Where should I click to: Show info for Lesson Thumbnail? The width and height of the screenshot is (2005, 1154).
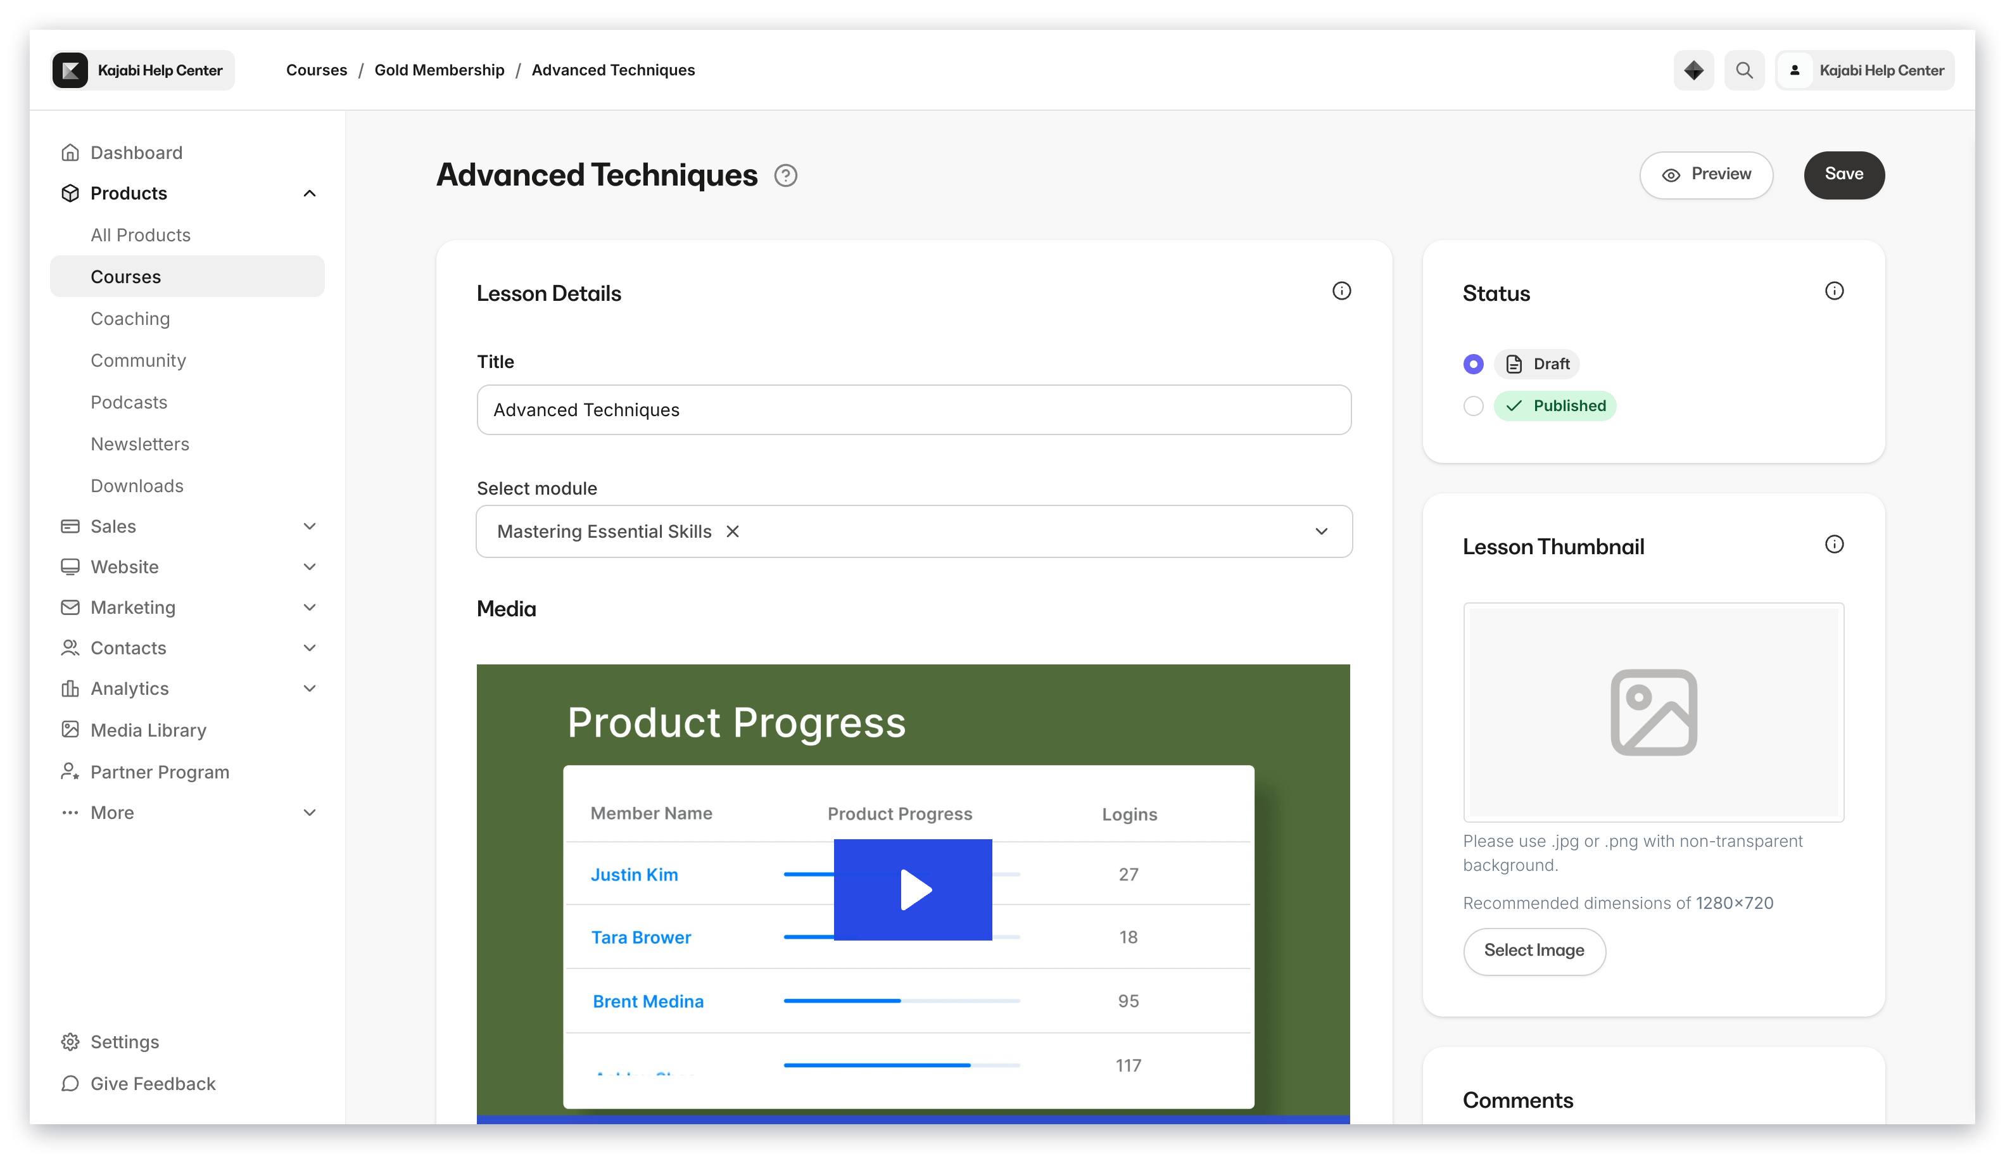pyautogui.click(x=1834, y=545)
